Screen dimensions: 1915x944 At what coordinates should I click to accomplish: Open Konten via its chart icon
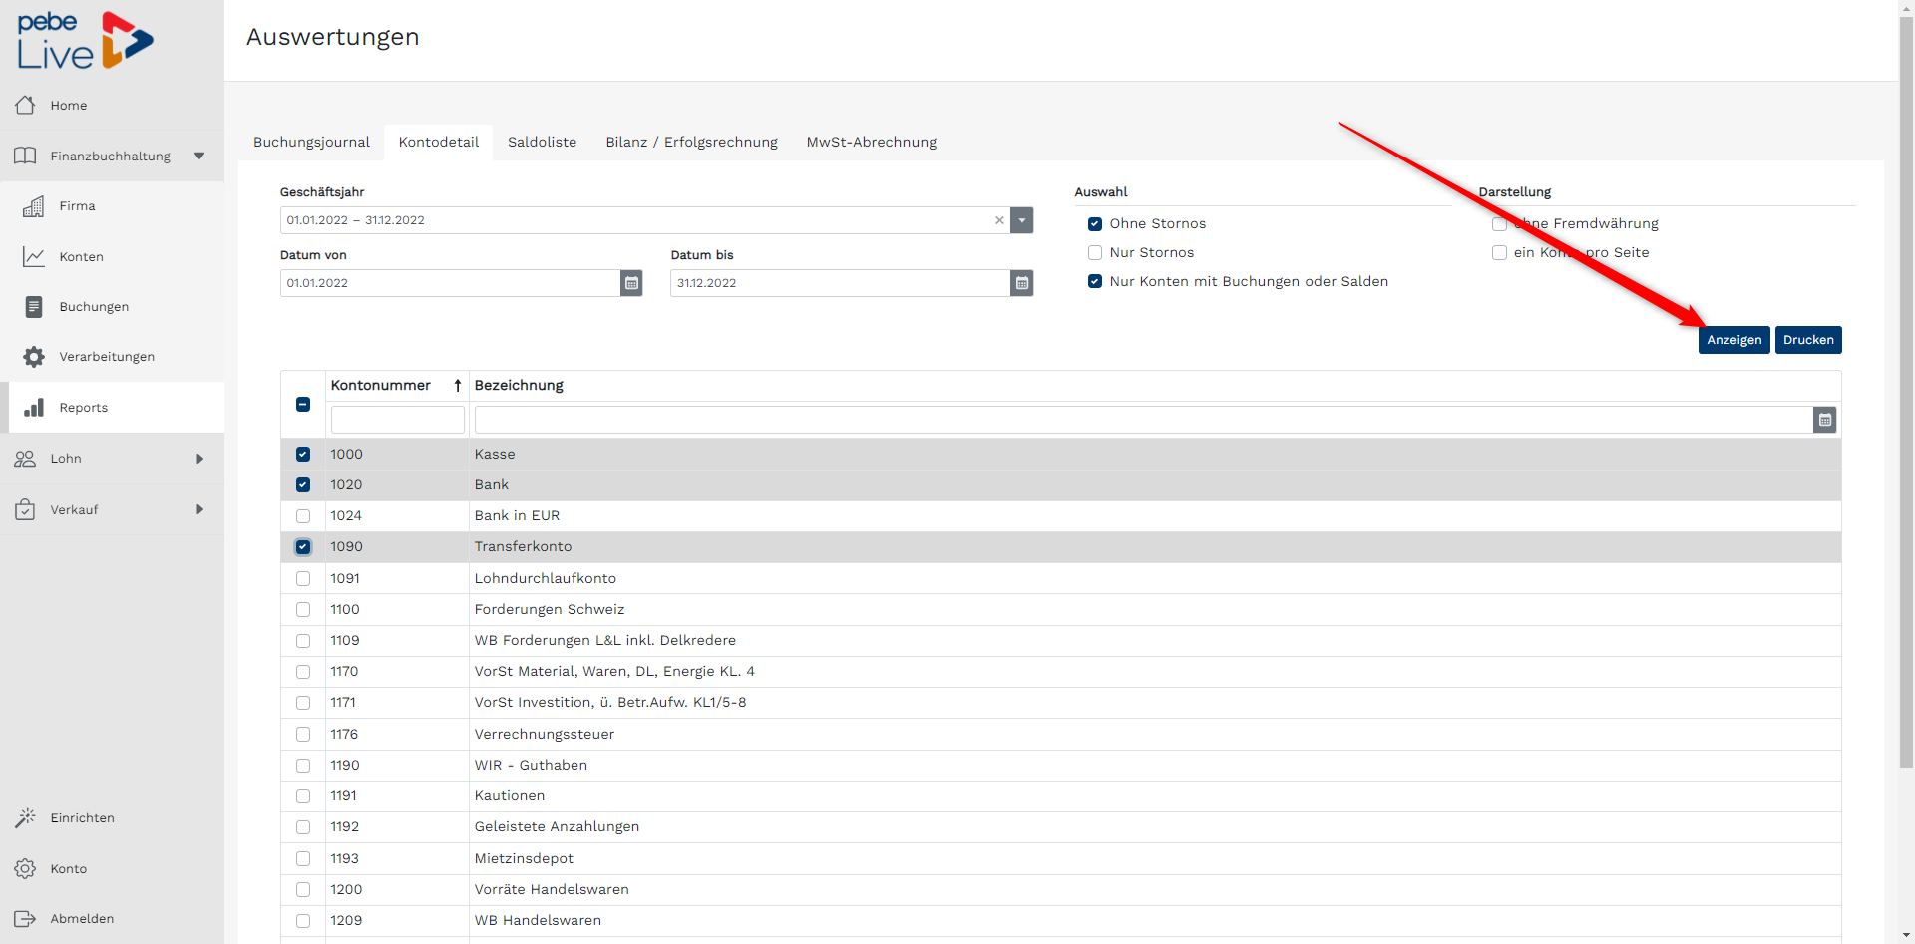tap(34, 257)
